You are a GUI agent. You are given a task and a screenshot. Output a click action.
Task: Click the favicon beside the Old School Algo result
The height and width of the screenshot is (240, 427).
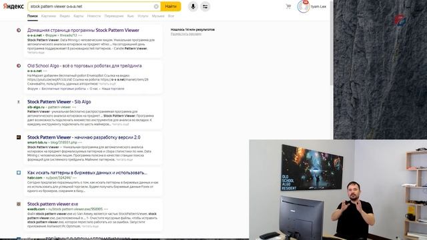pyautogui.click(x=19, y=65)
